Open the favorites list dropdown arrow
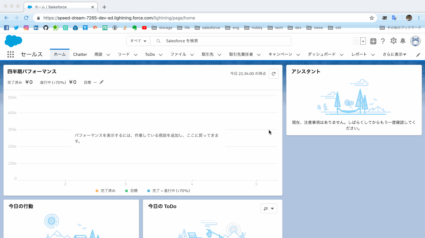Image resolution: width=425 pixels, height=238 pixels. (363, 41)
